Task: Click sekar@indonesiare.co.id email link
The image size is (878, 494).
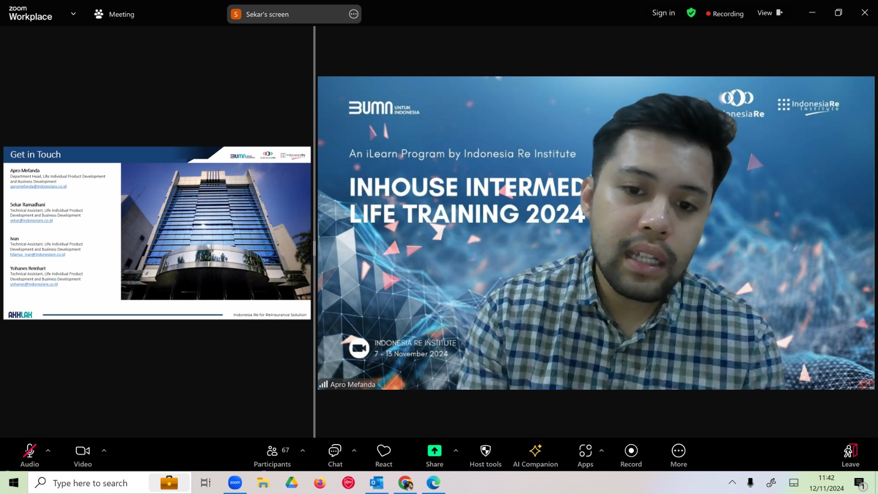Action: pos(31,221)
